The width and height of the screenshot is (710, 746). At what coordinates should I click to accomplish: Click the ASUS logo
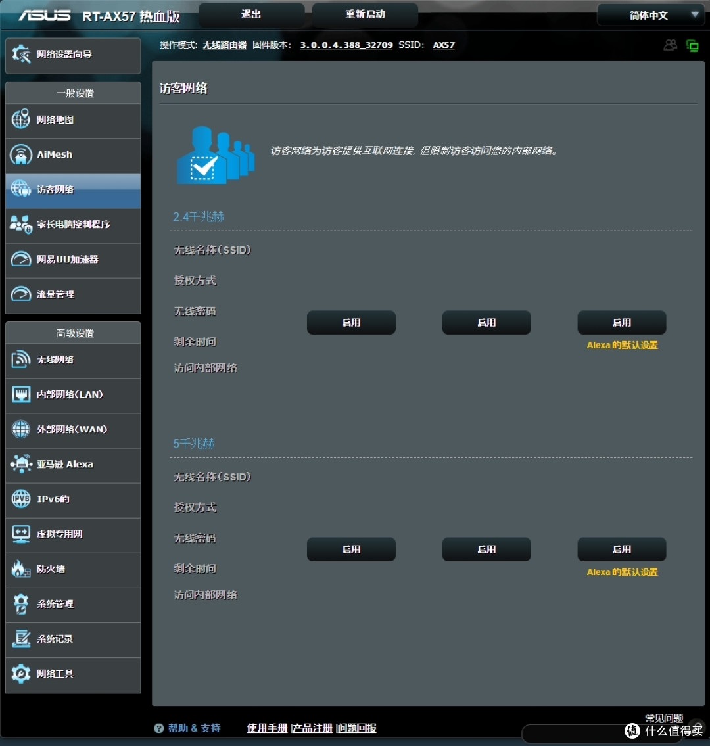pyautogui.click(x=44, y=16)
